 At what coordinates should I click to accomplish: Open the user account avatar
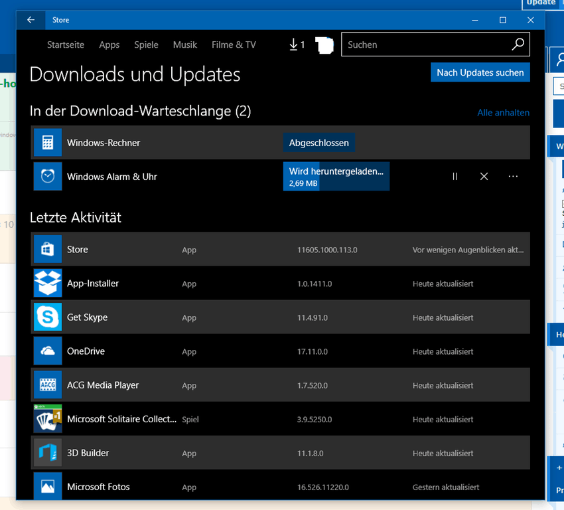(x=324, y=45)
